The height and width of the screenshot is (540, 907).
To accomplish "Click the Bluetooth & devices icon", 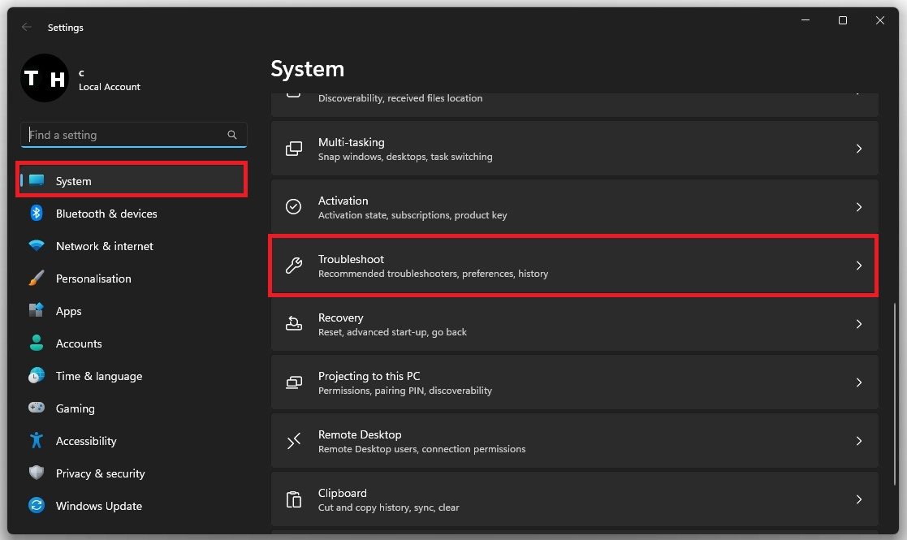I will (37, 214).
